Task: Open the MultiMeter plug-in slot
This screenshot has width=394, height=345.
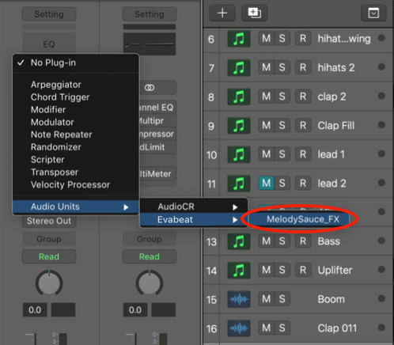Action: (157, 174)
